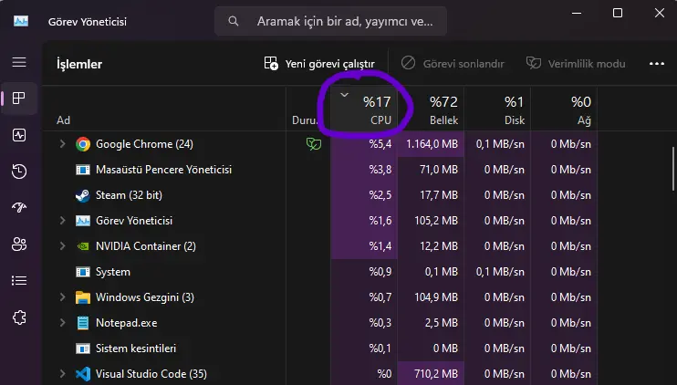Select the System process row name
Viewport: 677px width, 385px height.
click(113, 272)
